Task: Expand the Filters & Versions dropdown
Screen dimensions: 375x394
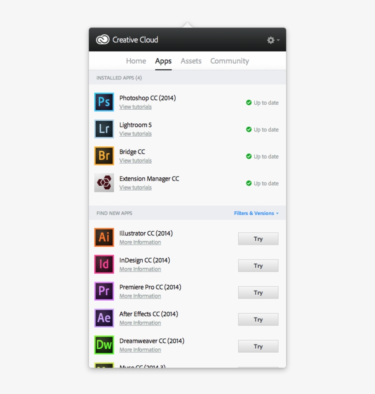Action: (x=257, y=213)
